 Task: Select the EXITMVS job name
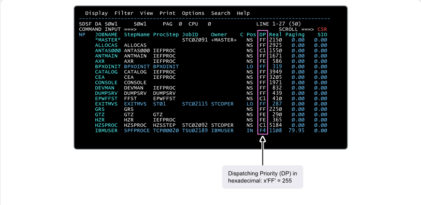tap(106, 104)
